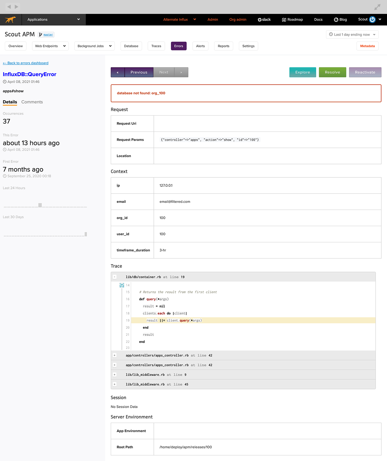
Task: Open the Traces tab
Action: pyautogui.click(x=156, y=46)
